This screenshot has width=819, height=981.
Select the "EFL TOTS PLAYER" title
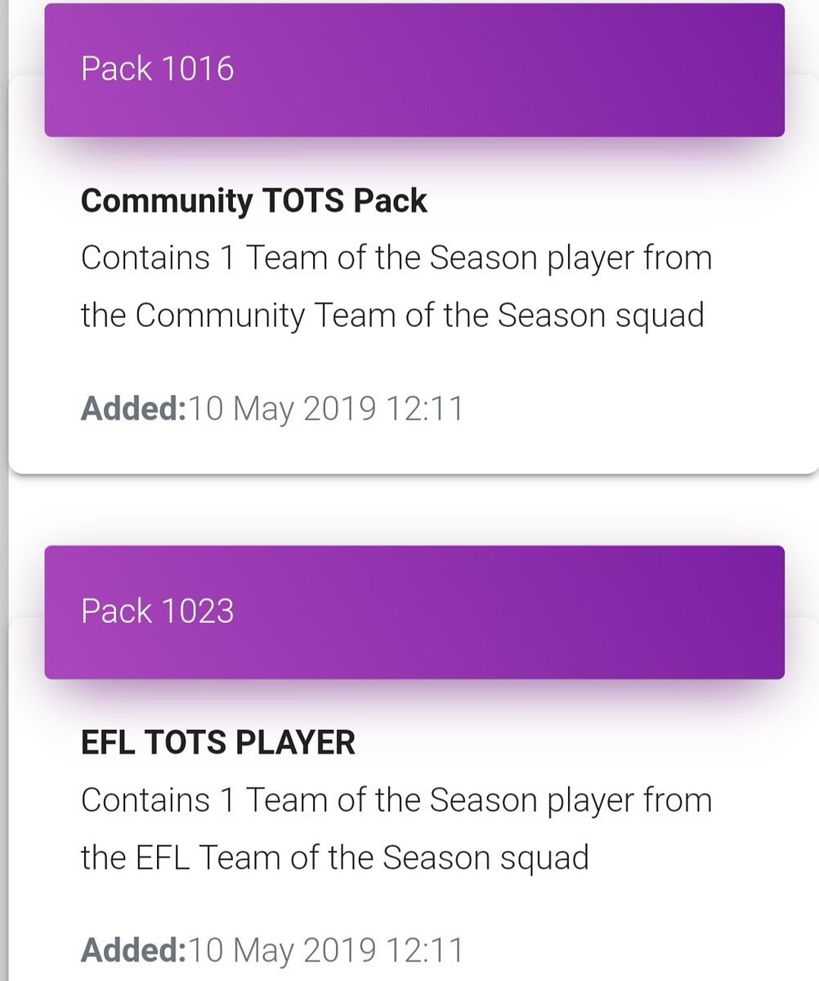[x=217, y=743]
